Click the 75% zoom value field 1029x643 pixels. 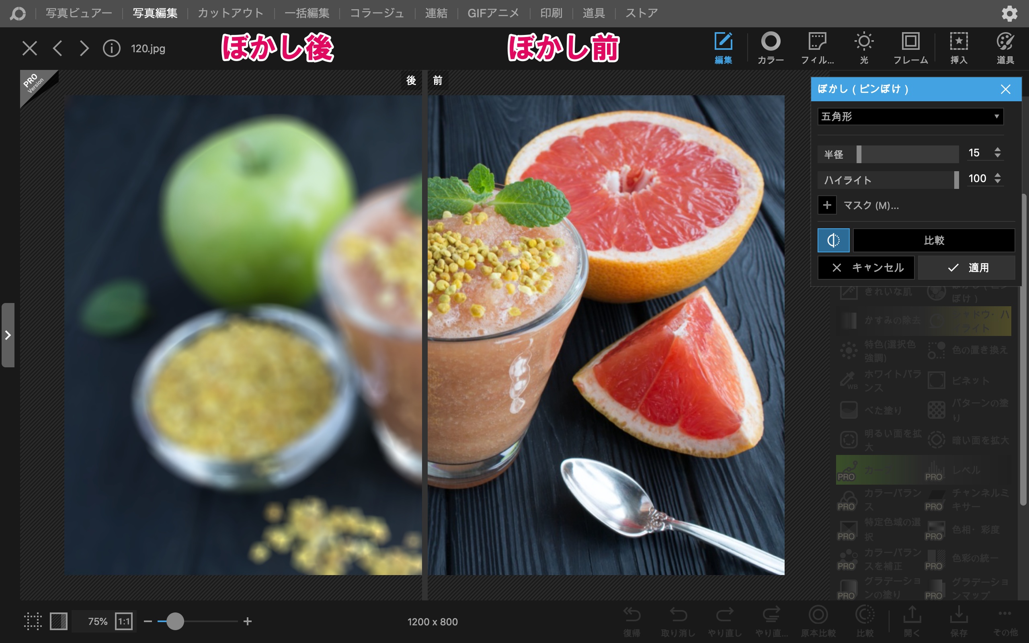tap(97, 621)
